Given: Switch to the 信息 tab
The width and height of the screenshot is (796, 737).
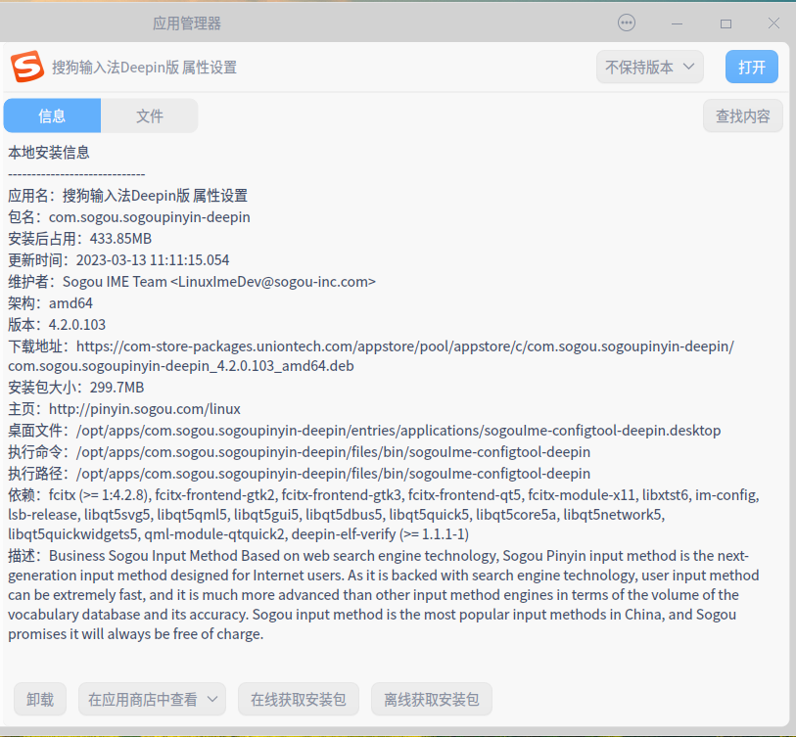Looking at the screenshot, I should coord(52,116).
